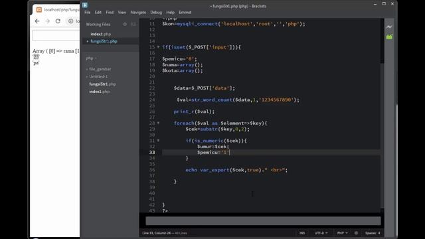Open the PHP language dropdown
This screenshot has height=239, width=425.
[x=343, y=233]
